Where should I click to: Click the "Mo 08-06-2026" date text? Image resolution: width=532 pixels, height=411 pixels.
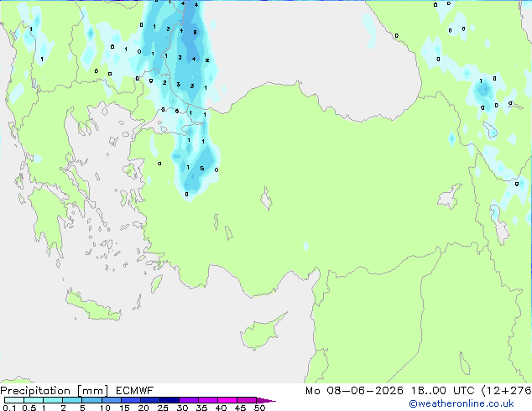[x=354, y=391]
